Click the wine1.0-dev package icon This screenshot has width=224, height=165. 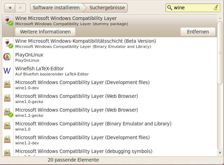click(x=7, y=84)
